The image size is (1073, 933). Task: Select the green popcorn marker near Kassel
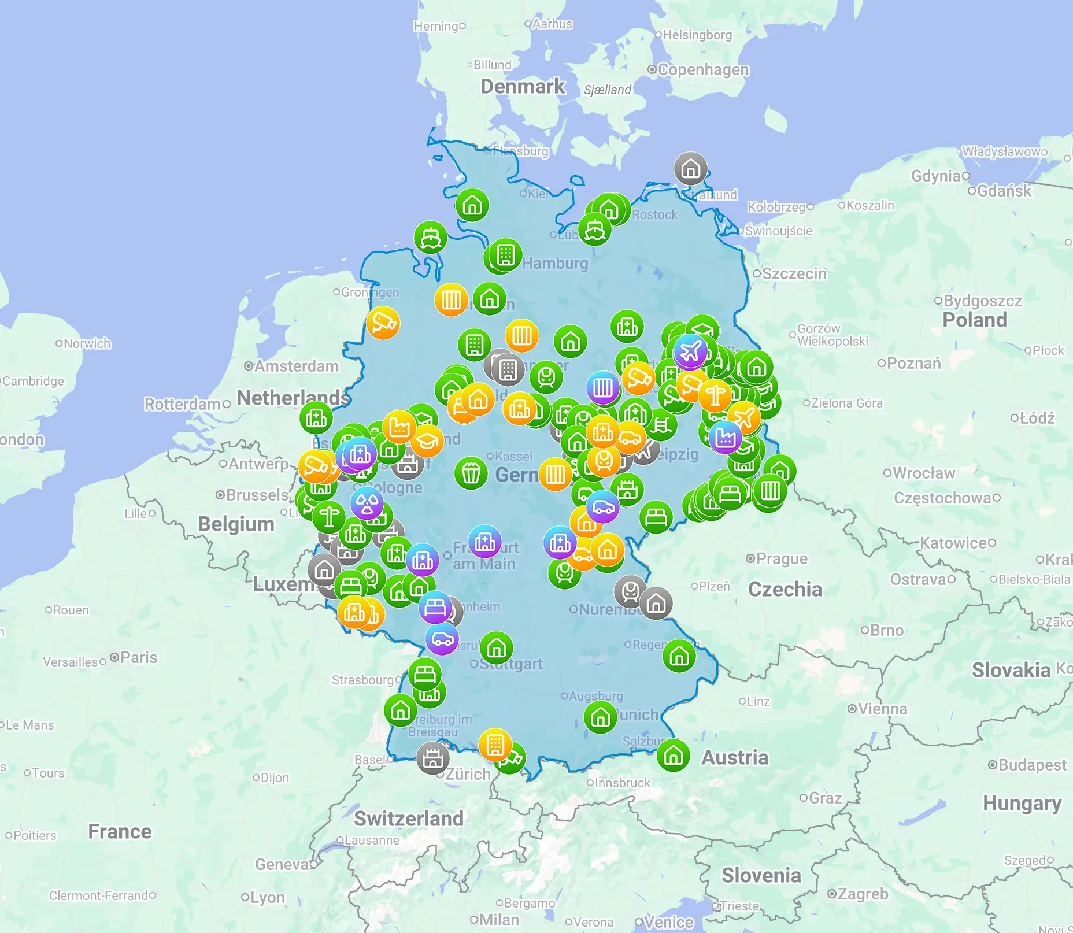[x=471, y=474]
